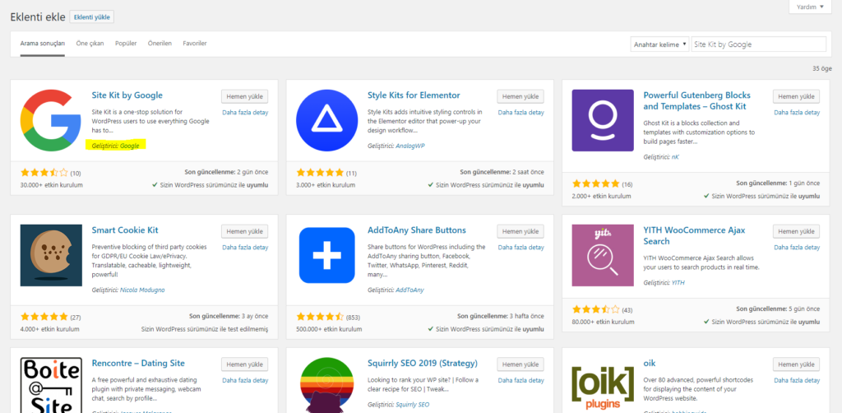Click 'Sizin WordPress sürümünüz ile test edilmemiş' text

205,329
